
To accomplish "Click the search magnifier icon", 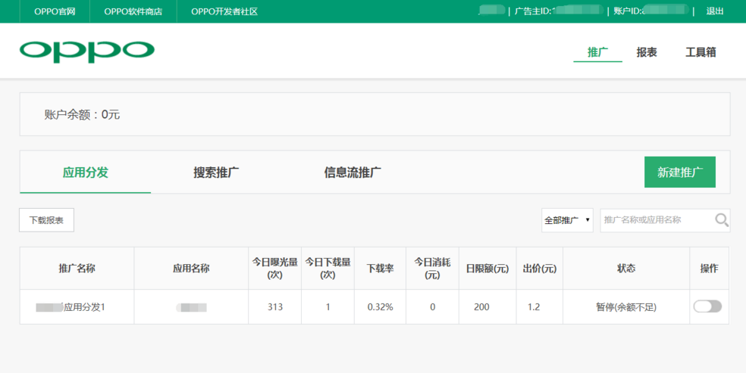I will point(722,220).
